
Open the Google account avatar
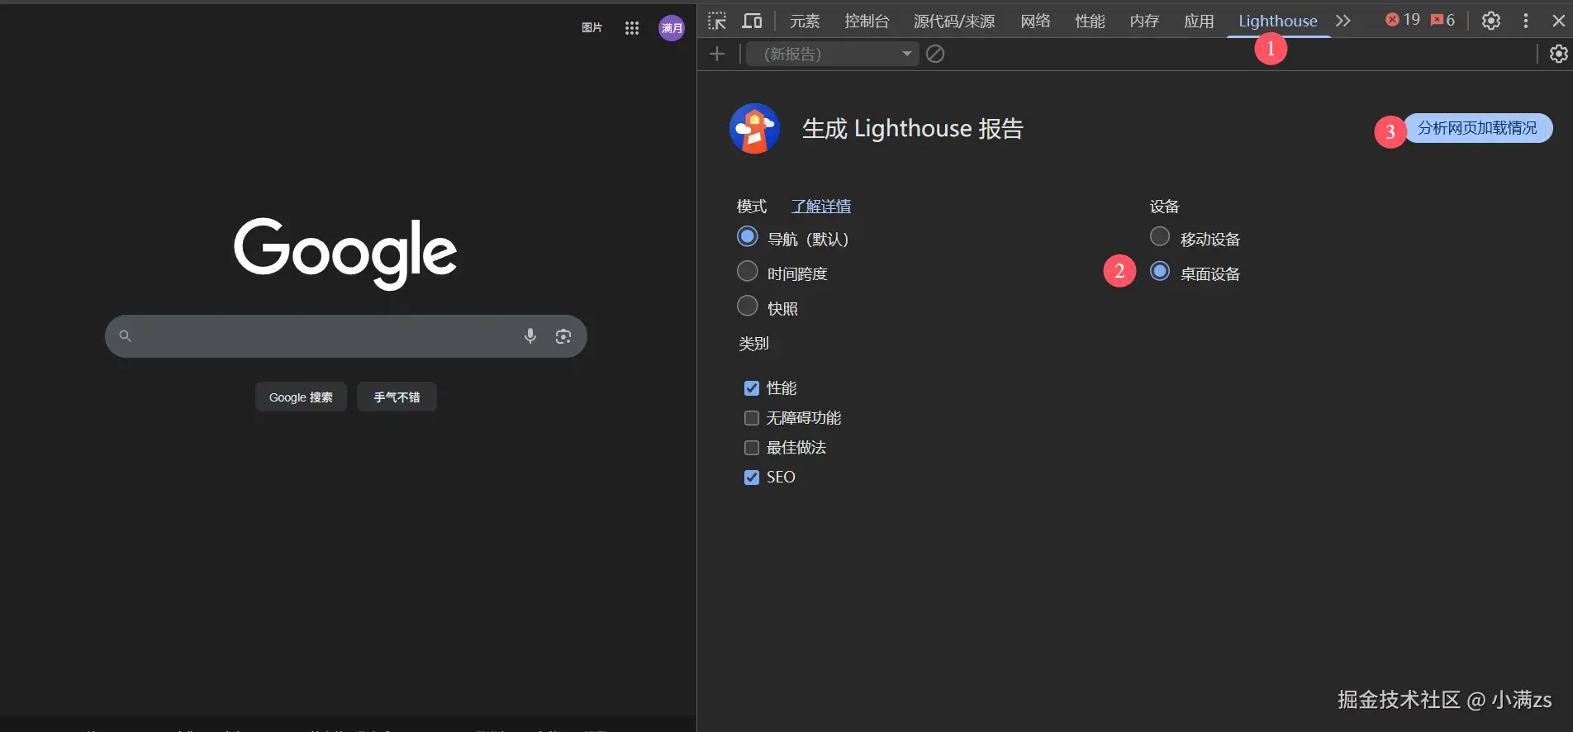[x=672, y=28]
